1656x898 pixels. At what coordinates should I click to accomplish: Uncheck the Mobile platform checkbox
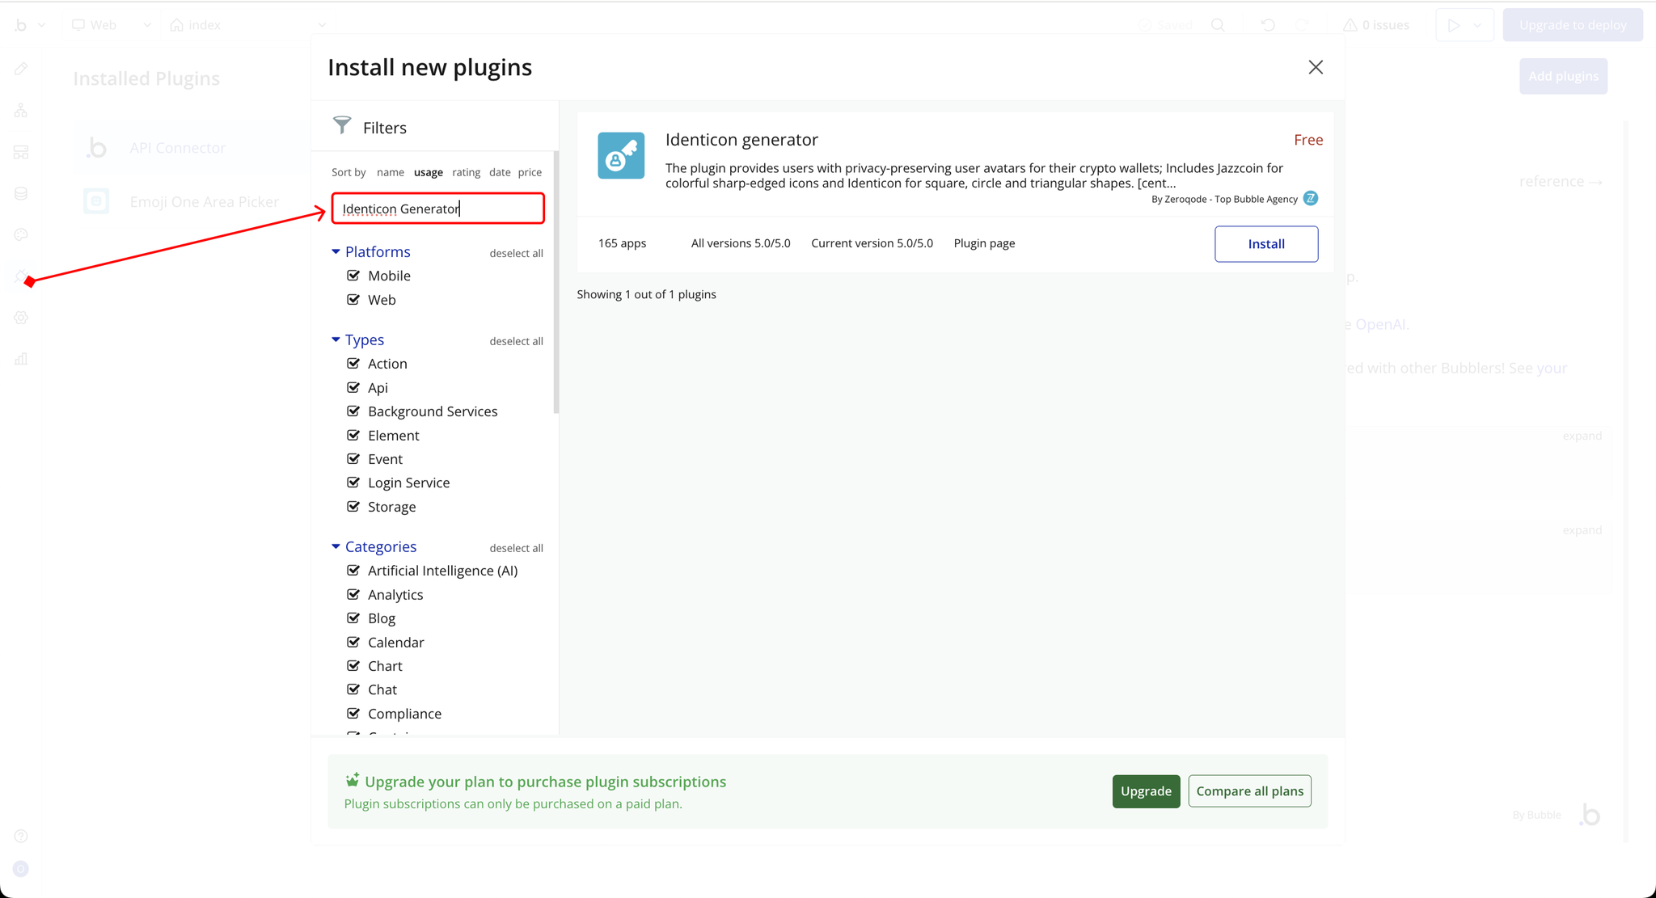[353, 276]
